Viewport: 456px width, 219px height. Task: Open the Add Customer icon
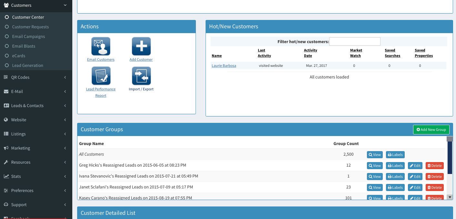coord(141,46)
